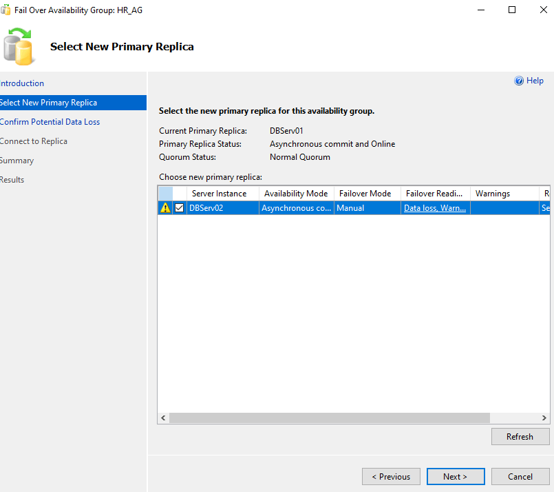Uncheck the DBServ02 replica checkbox
This screenshot has width=554, height=492.
point(180,208)
